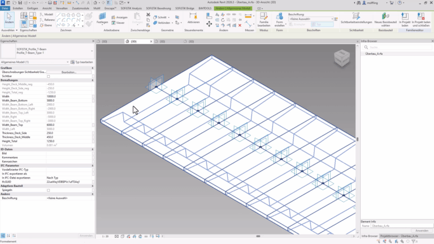The width and height of the screenshot is (434, 244).
Task: Click the associate-parameter box for Width_Beam_Top
Action: (93, 125)
